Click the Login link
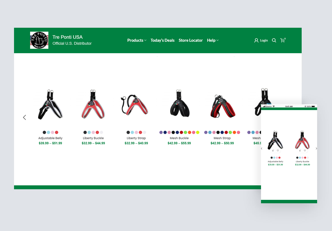This screenshot has height=231, width=332. point(261,41)
